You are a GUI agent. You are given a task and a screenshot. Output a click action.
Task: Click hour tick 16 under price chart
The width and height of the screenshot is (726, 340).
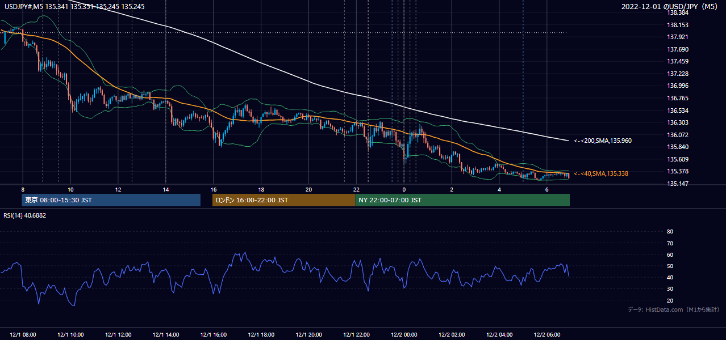click(x=214, y=189)
